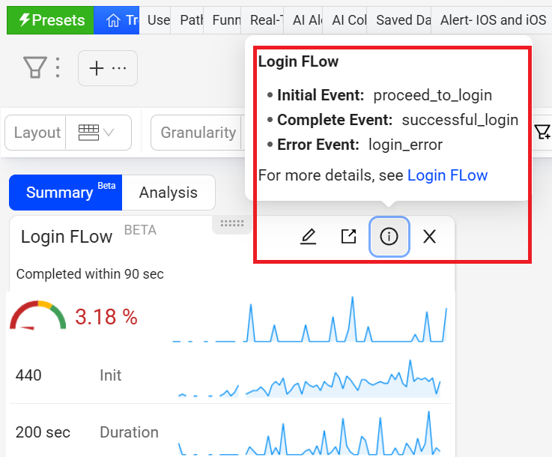Open the three-dot menu beside the filter
This screenshot has width=552, height=457.
58,67
